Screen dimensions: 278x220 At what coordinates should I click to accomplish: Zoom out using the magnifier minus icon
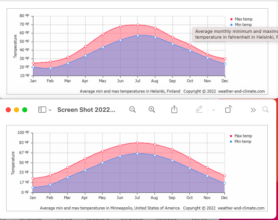133,109
